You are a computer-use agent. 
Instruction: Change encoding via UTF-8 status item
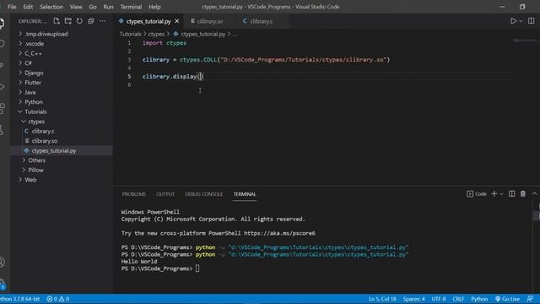439,299
